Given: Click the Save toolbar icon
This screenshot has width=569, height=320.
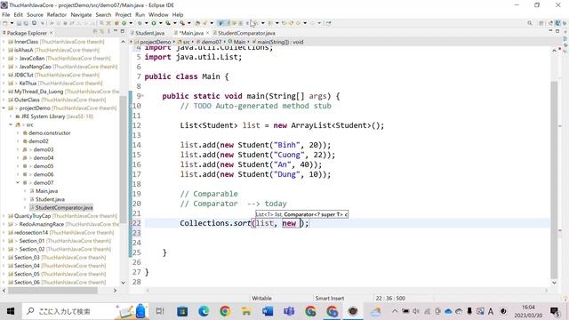Looking at the screenshot, I should 20,23.
